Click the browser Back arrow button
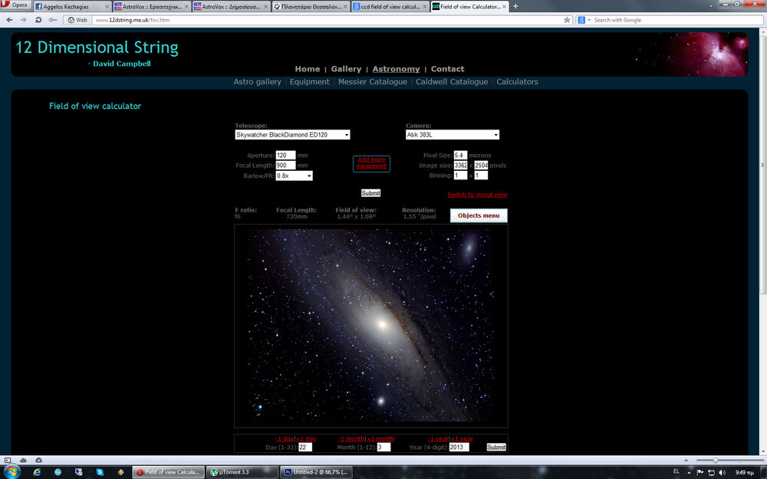 [8, 20]
